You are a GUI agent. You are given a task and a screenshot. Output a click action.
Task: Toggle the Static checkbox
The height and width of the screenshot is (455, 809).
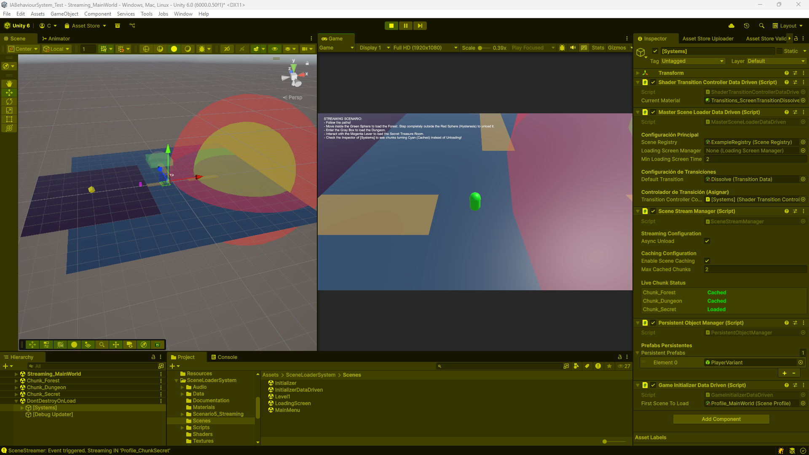(780, 51)
